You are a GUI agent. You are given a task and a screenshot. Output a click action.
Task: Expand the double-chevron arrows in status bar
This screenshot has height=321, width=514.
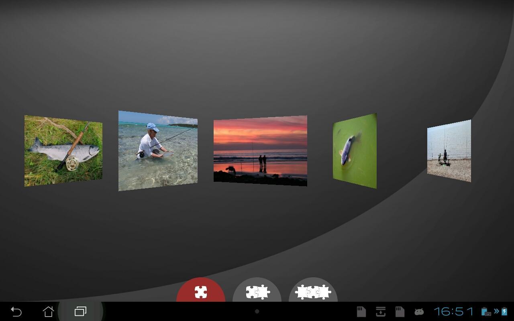click(x=496, y=311)
